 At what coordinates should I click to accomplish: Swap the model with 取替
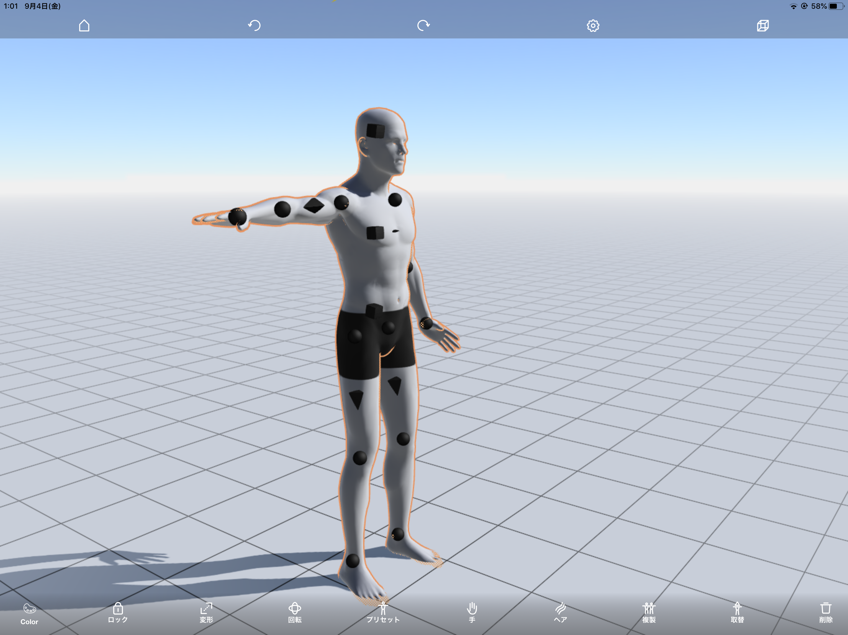[737, 613]
